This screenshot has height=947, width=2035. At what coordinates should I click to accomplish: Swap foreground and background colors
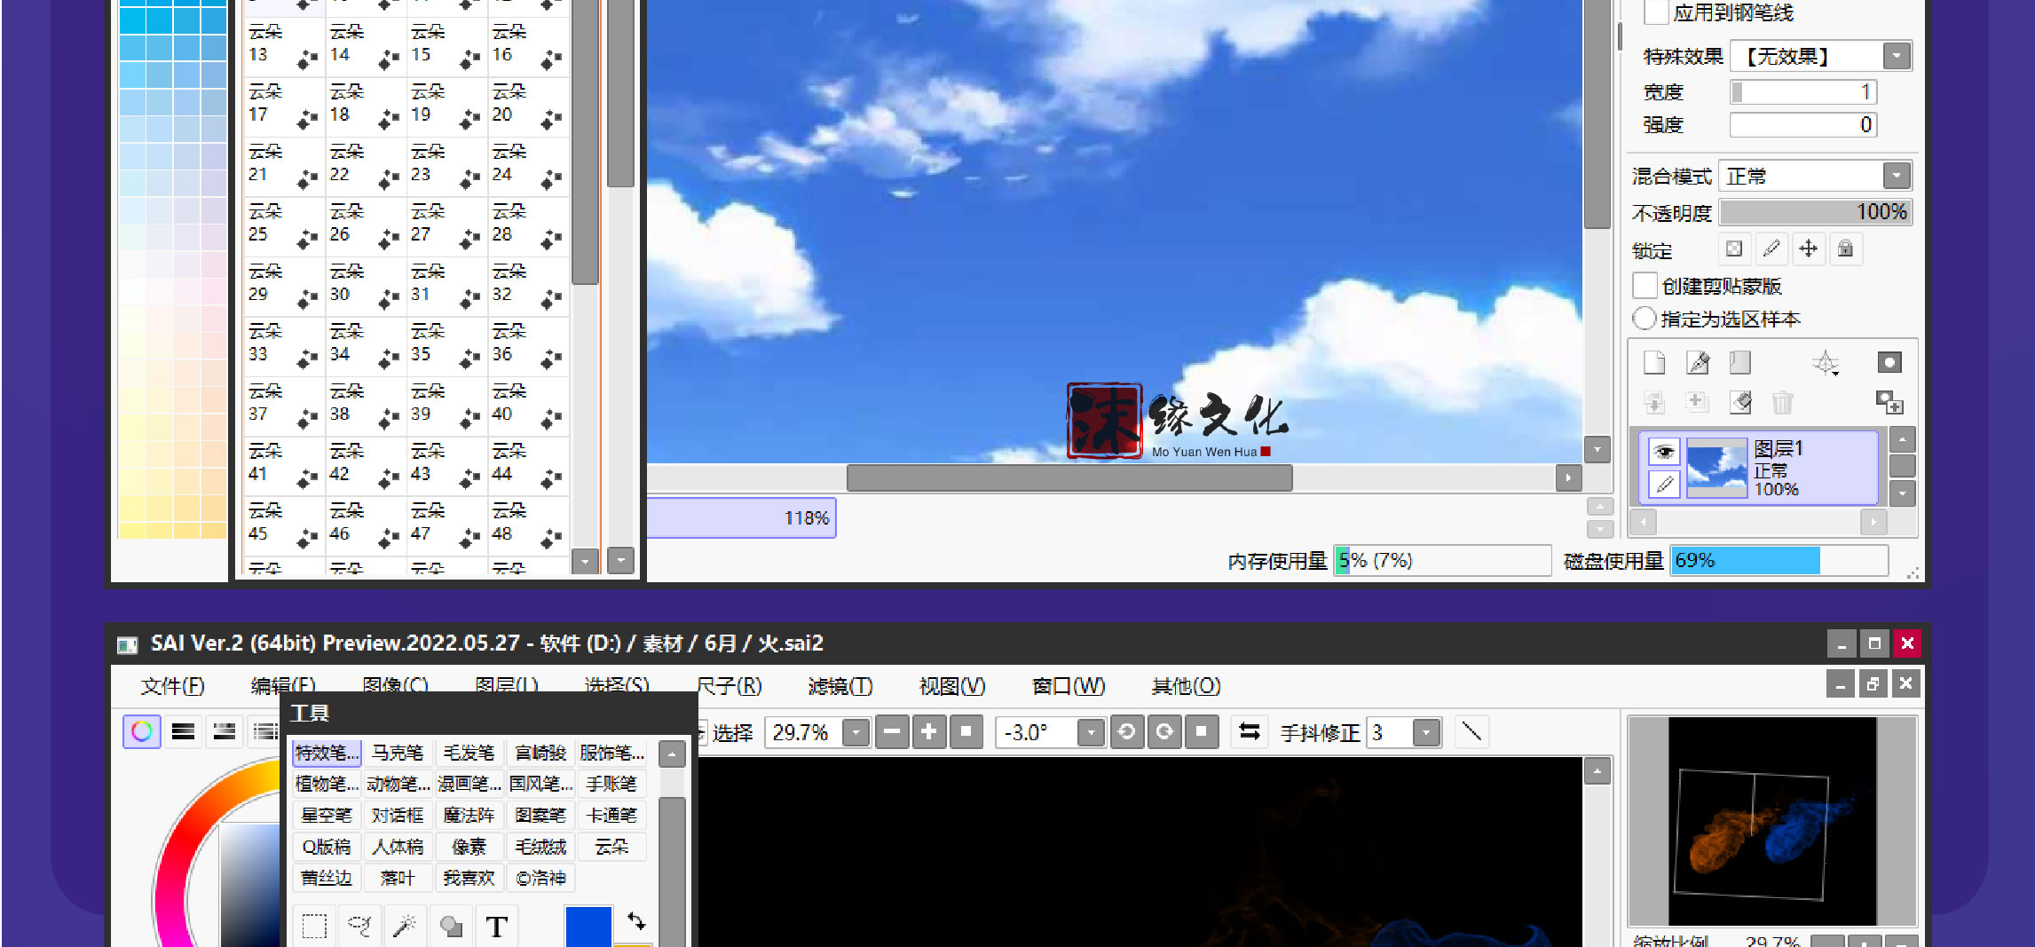click(636, 921)
